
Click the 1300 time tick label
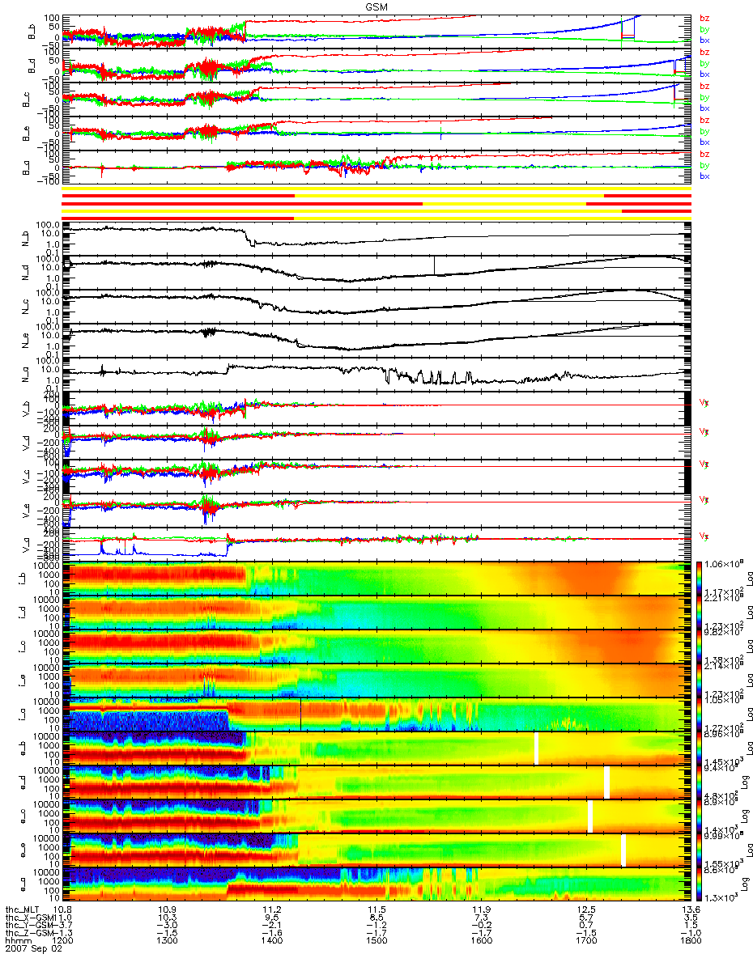(168, 942)
